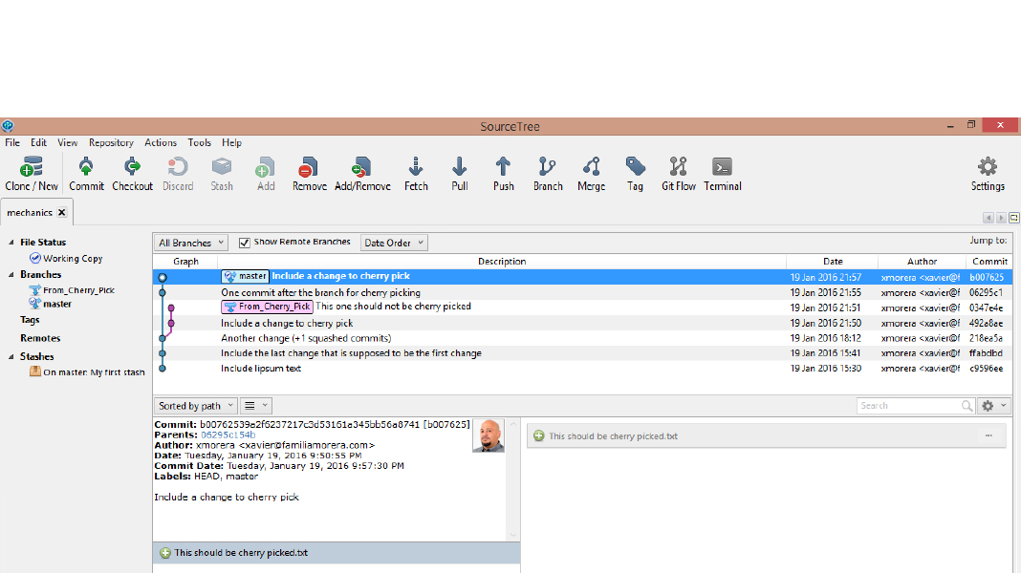
Task: Click the Merge toolbar icon
Action: pos(591,174)
